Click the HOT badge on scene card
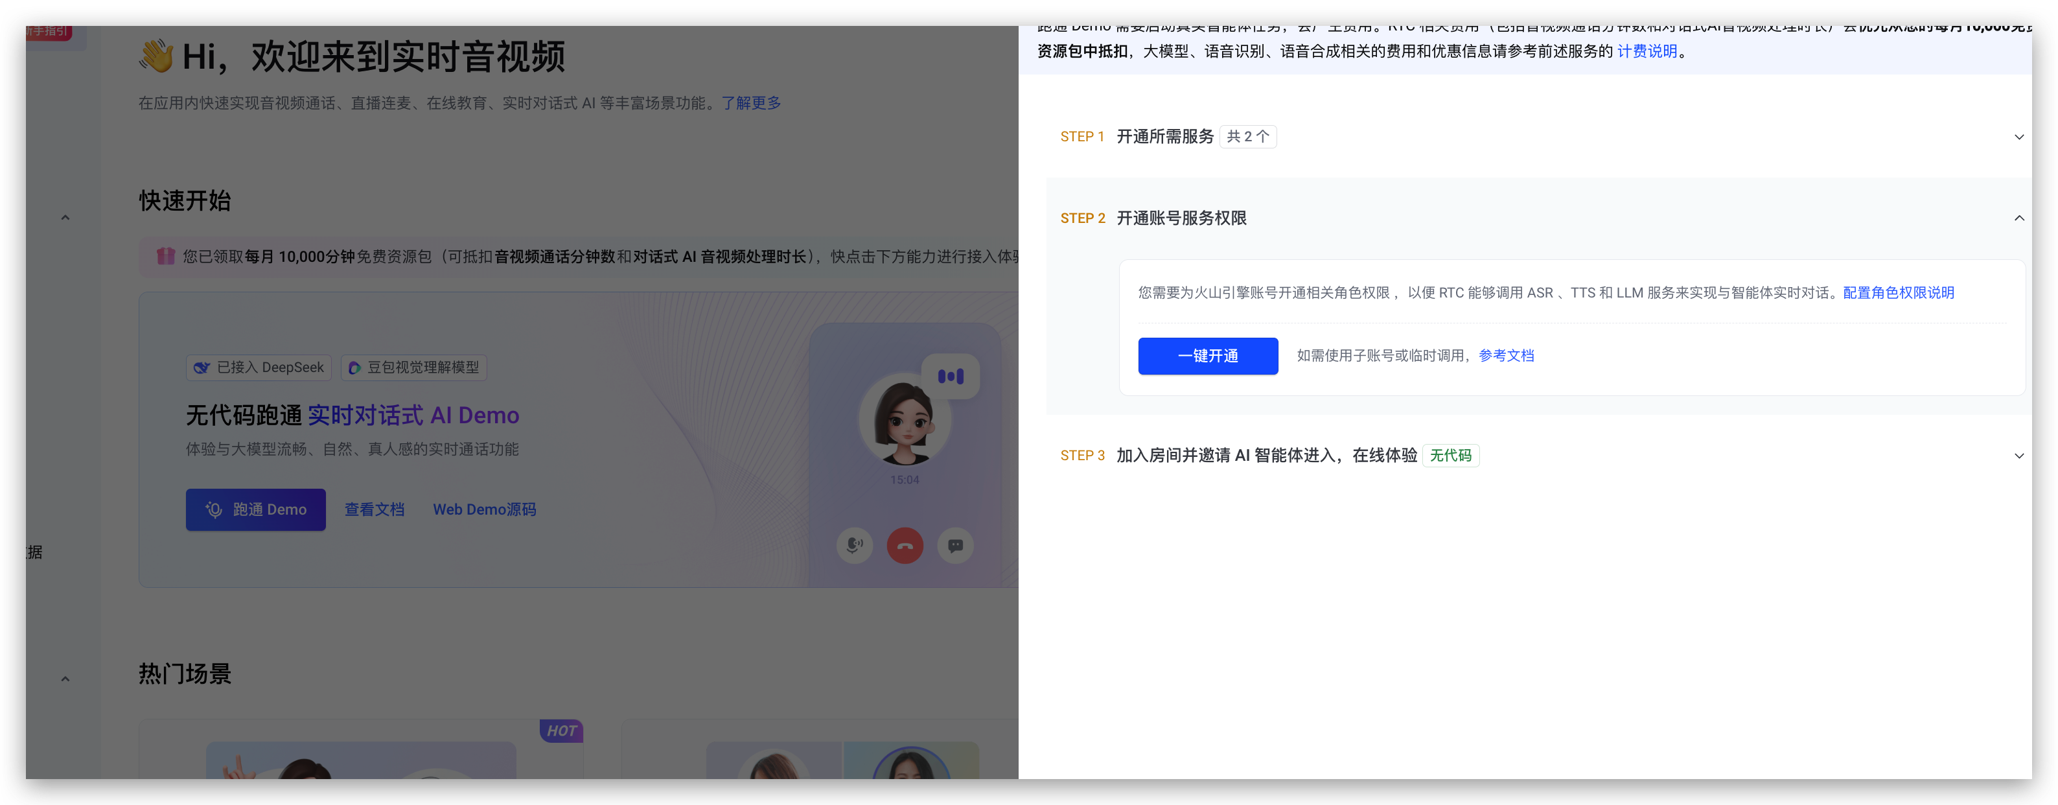The width and height of the screenshot is (2058, 805). (x=561, y=730)
